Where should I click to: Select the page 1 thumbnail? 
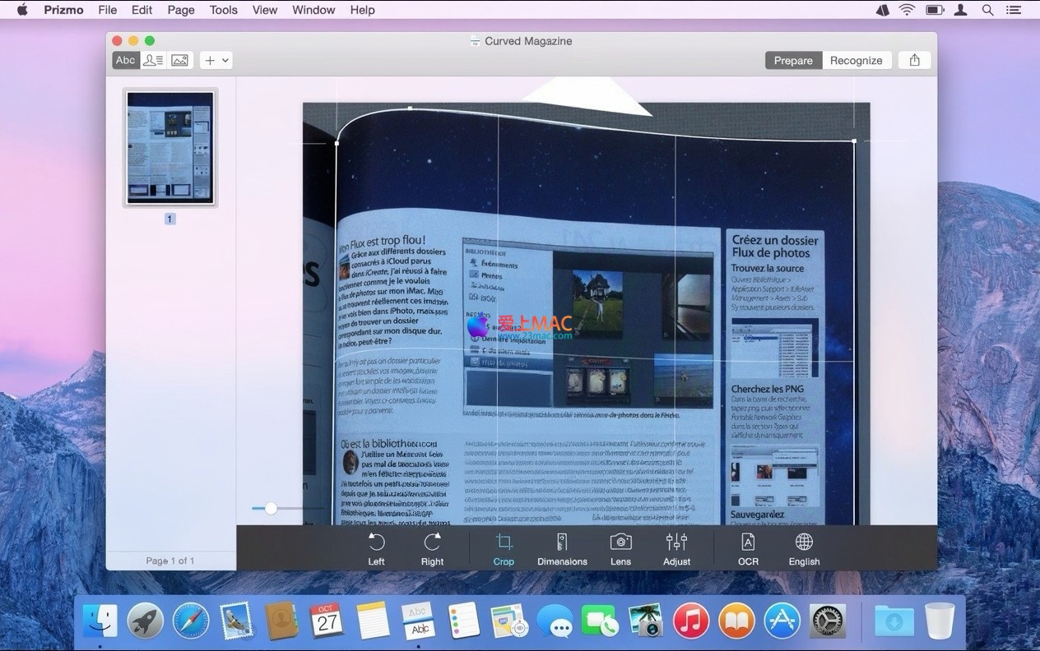pos(170,148)
